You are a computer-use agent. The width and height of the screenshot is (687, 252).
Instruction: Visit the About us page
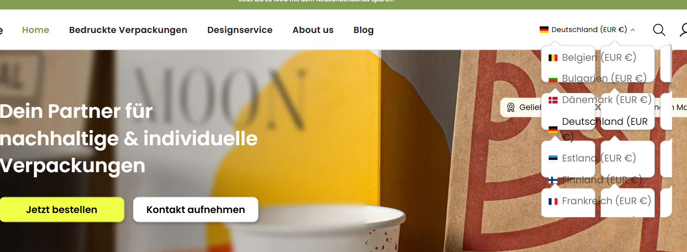tap(313, 30)
